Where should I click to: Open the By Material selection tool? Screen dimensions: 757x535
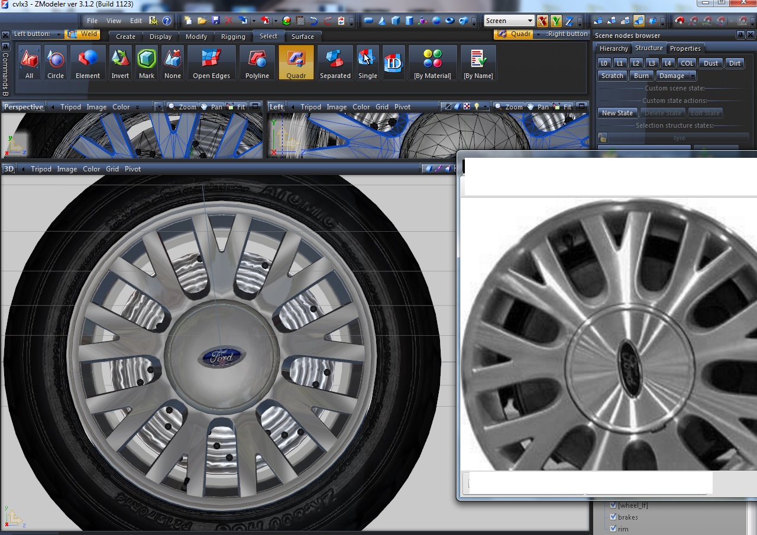[x=432, y=63]
